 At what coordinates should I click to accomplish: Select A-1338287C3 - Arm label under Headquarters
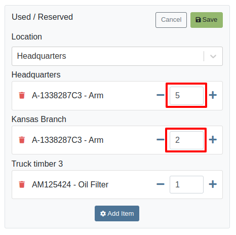pos(67,95)
